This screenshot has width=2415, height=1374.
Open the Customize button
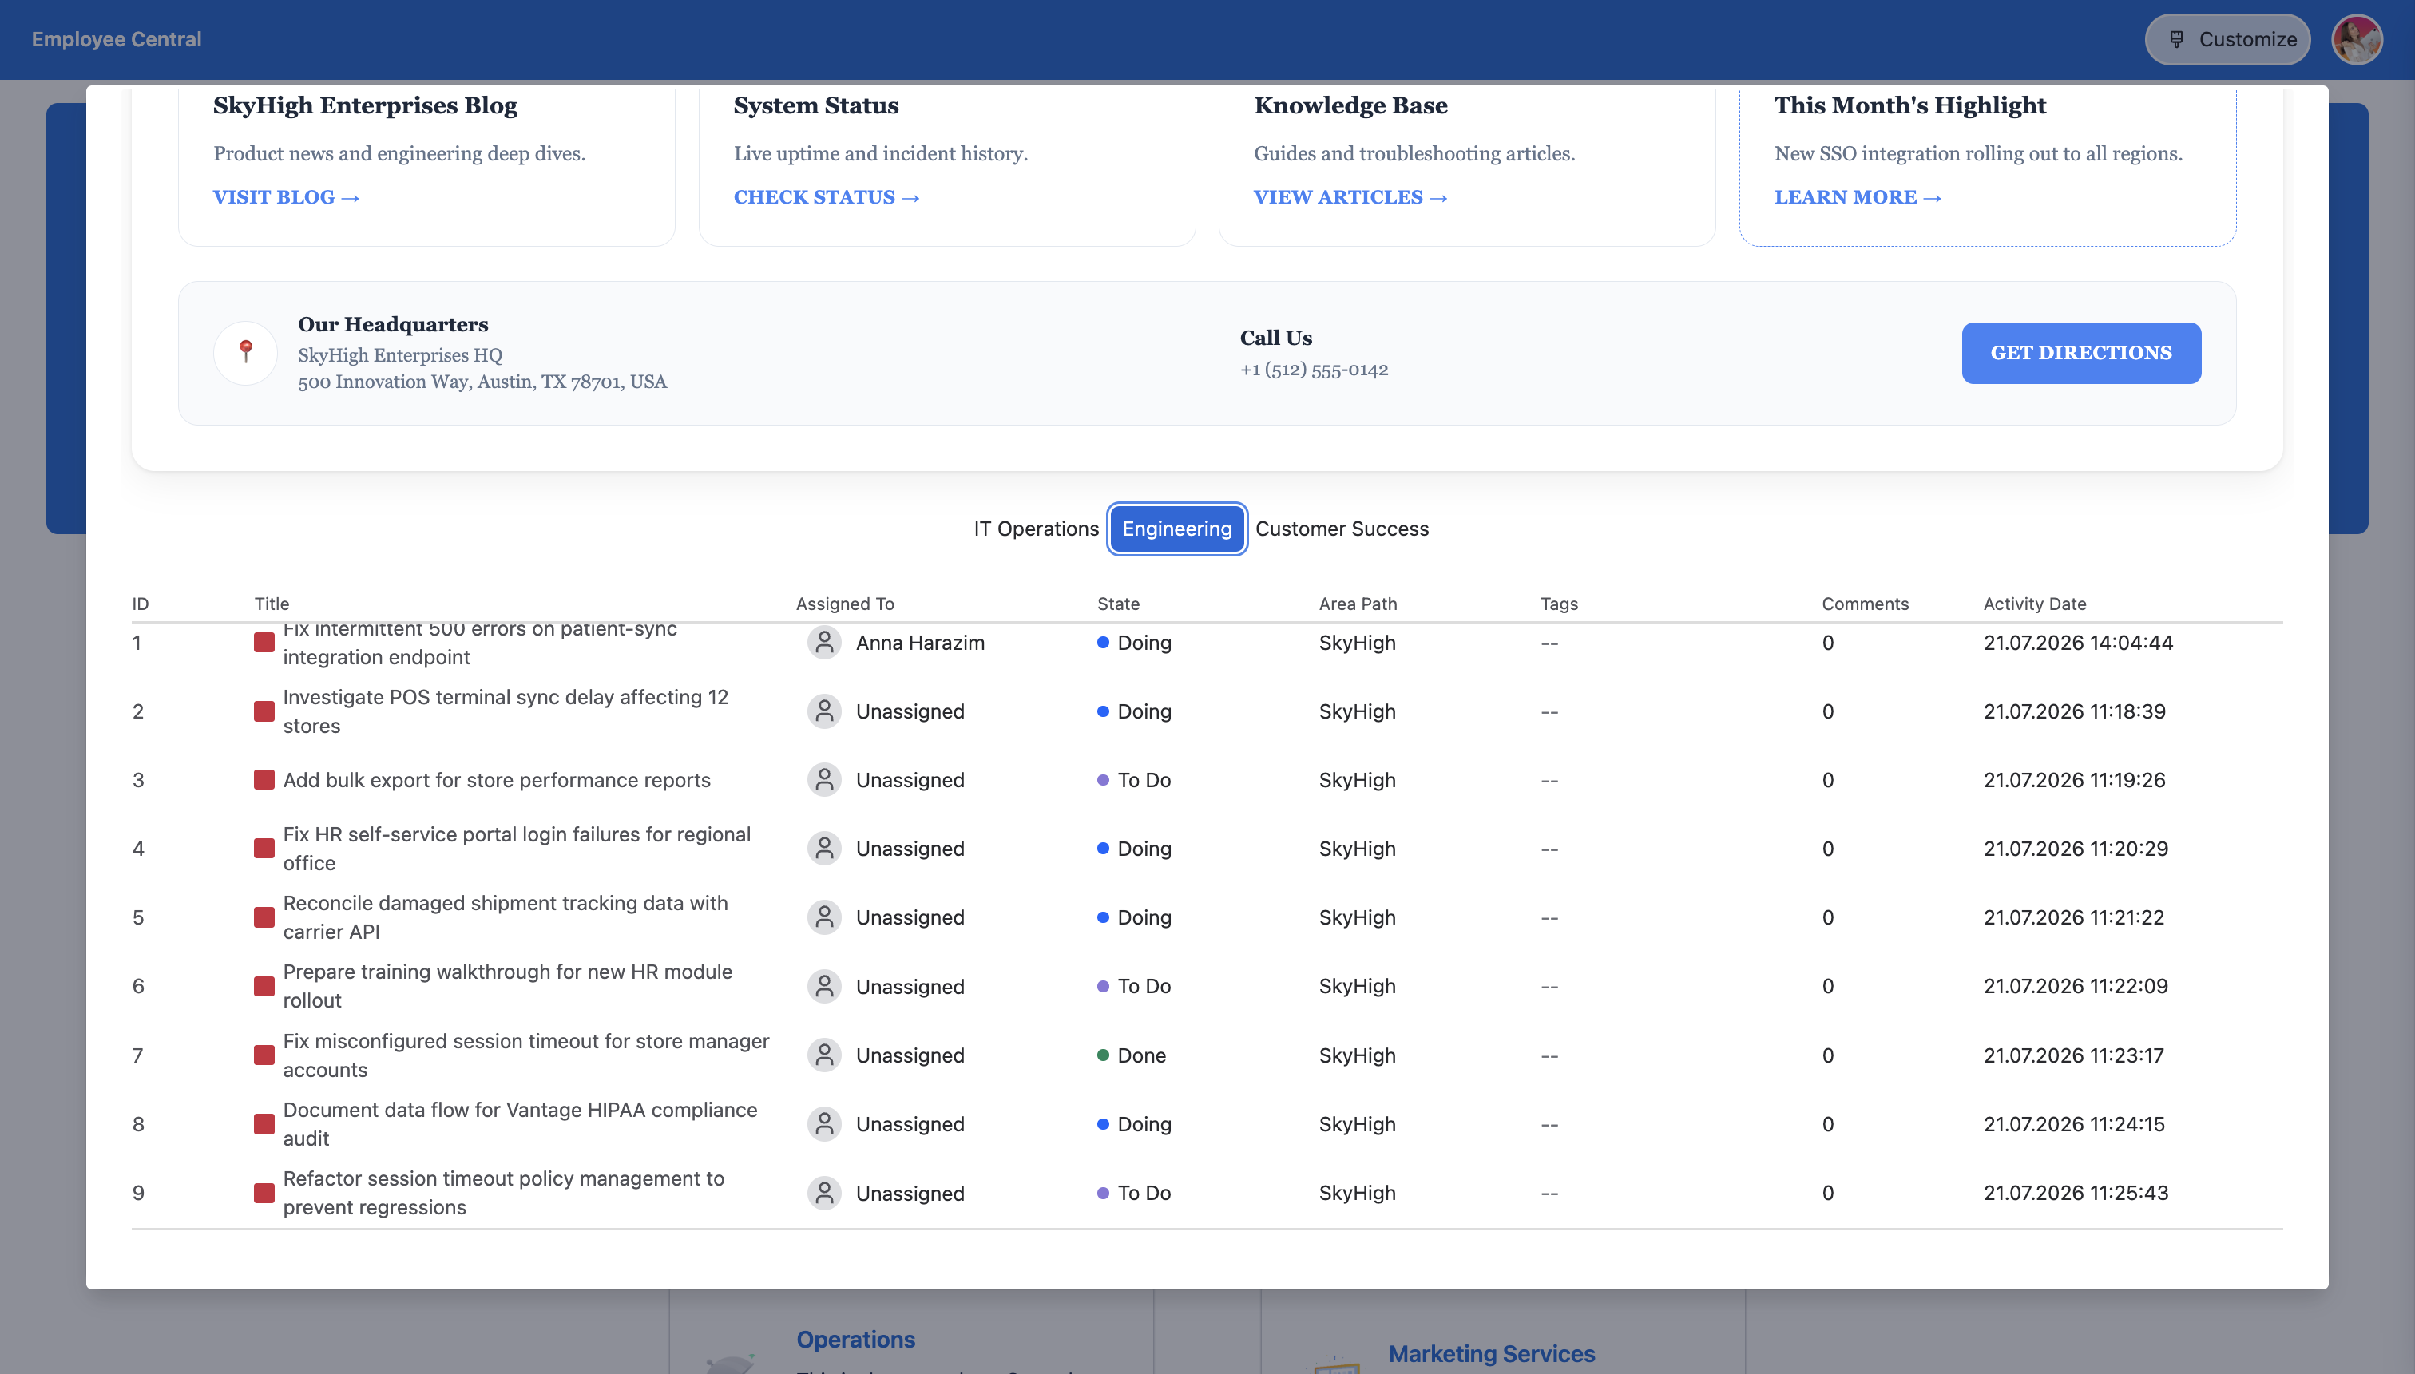pyautogui.click(x=2227, y=40)
